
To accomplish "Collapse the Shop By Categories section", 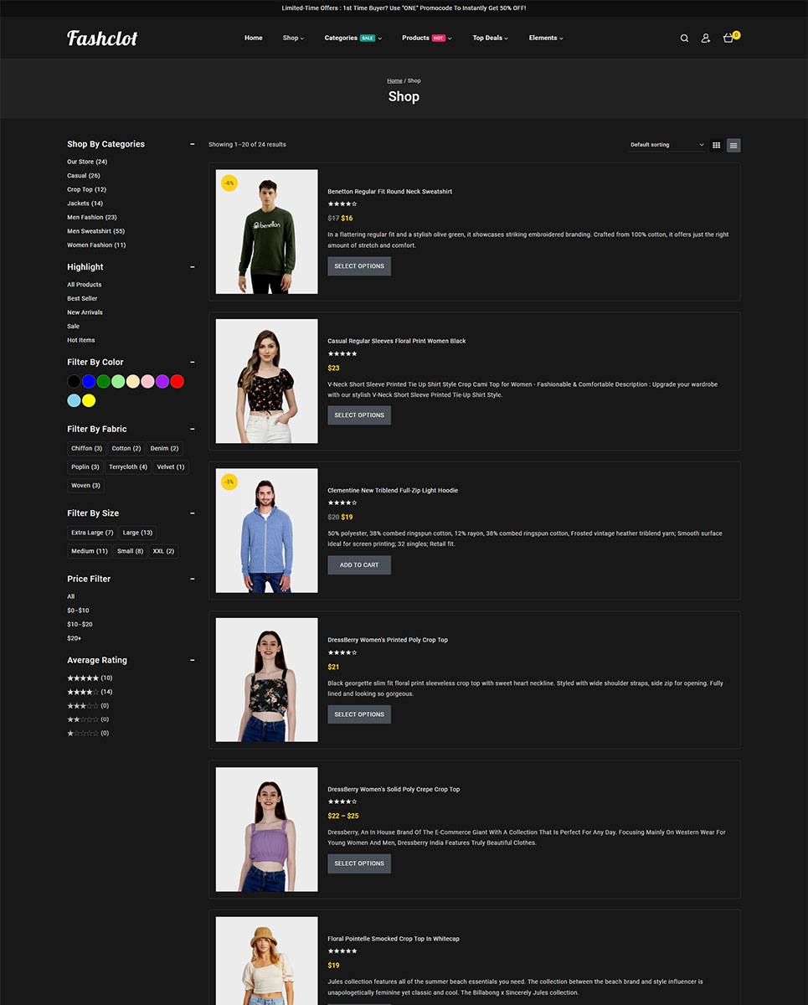I will (193, 144).
